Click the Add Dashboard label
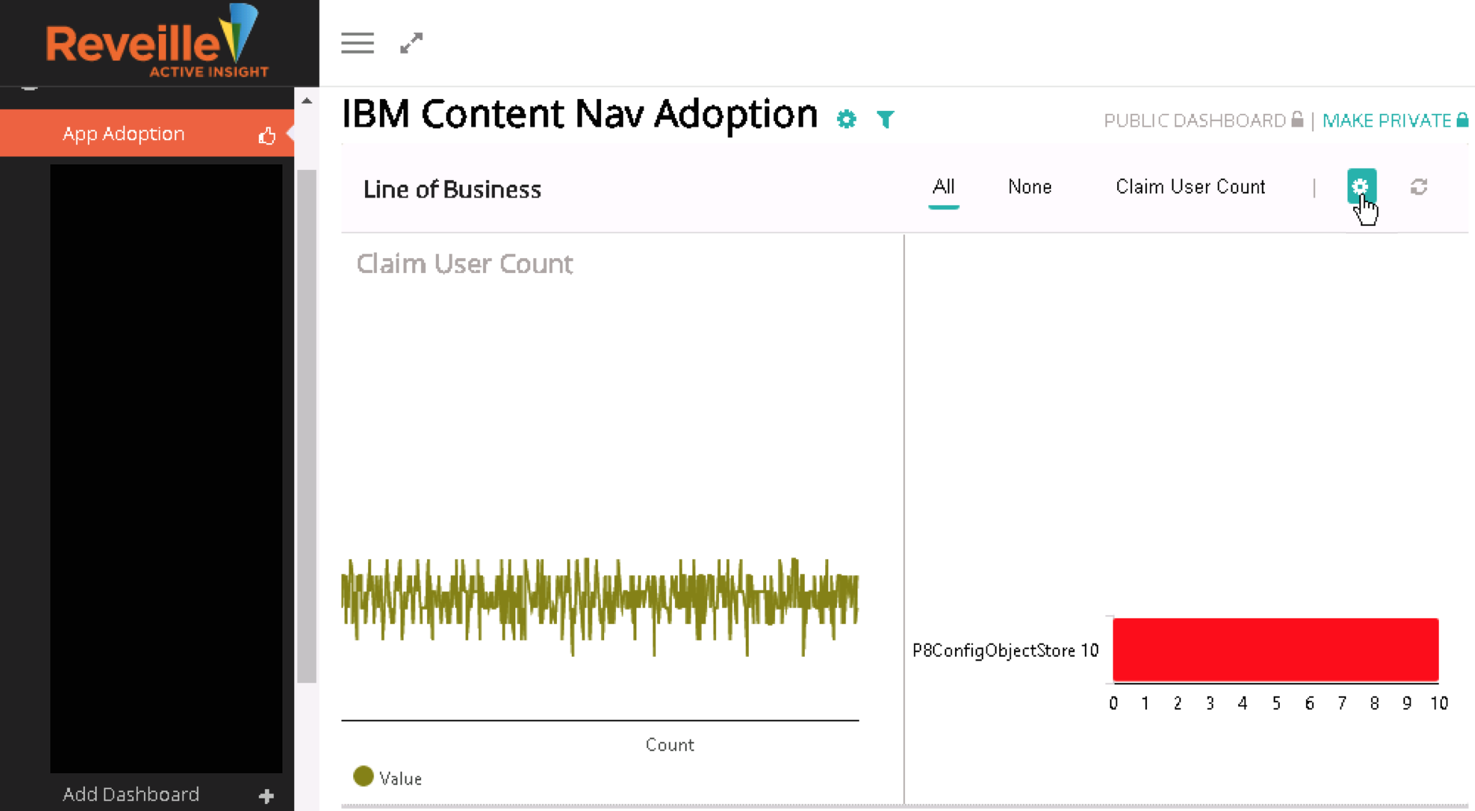Viewport: 1475px width, 811px height. click(x=131, y=794)
